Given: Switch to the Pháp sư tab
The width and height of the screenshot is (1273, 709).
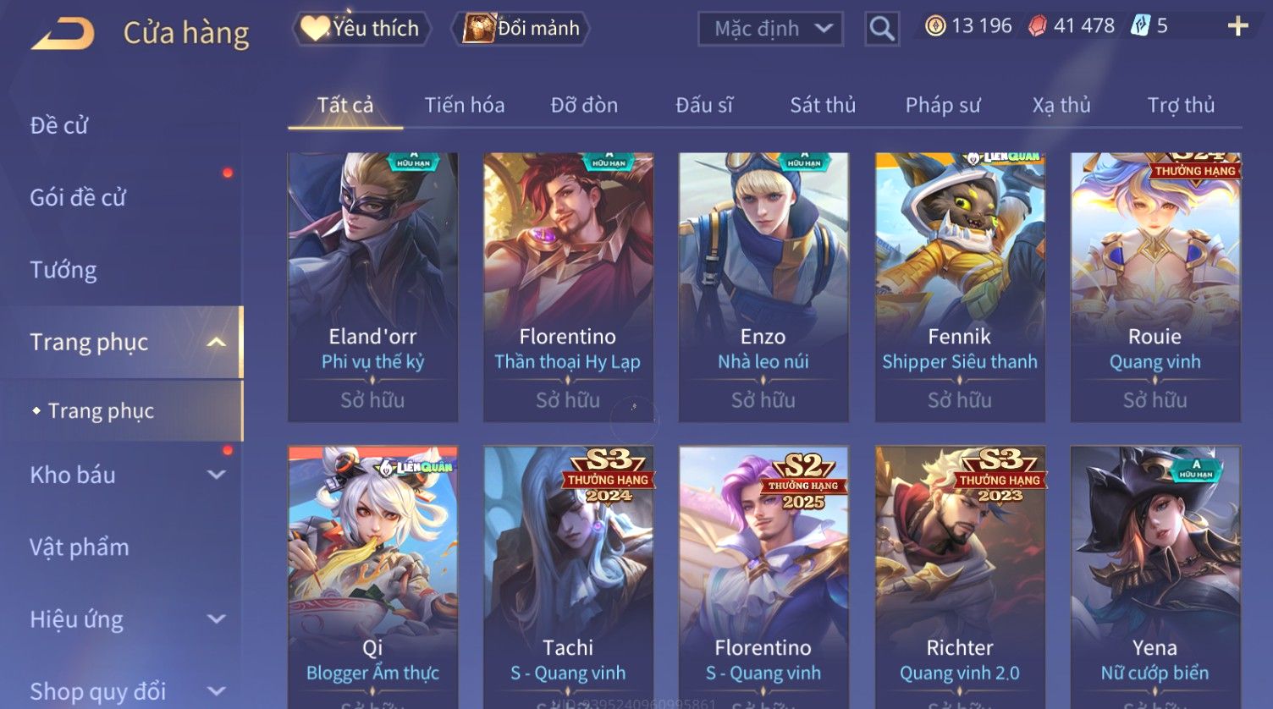Looking at the screenshot, I should click(x=943, y=105).
